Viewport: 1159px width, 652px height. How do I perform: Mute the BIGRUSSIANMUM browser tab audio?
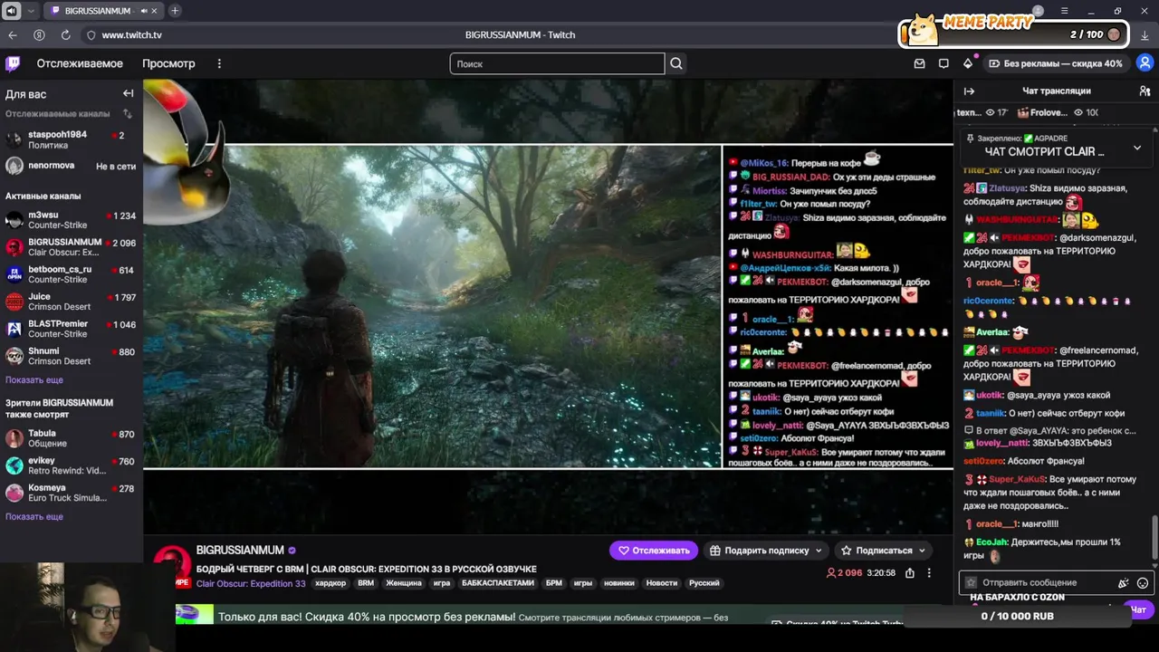144,11
